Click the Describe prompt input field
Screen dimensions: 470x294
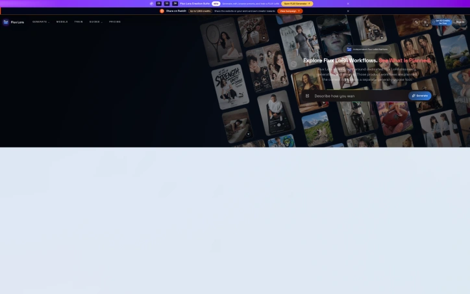360,96
